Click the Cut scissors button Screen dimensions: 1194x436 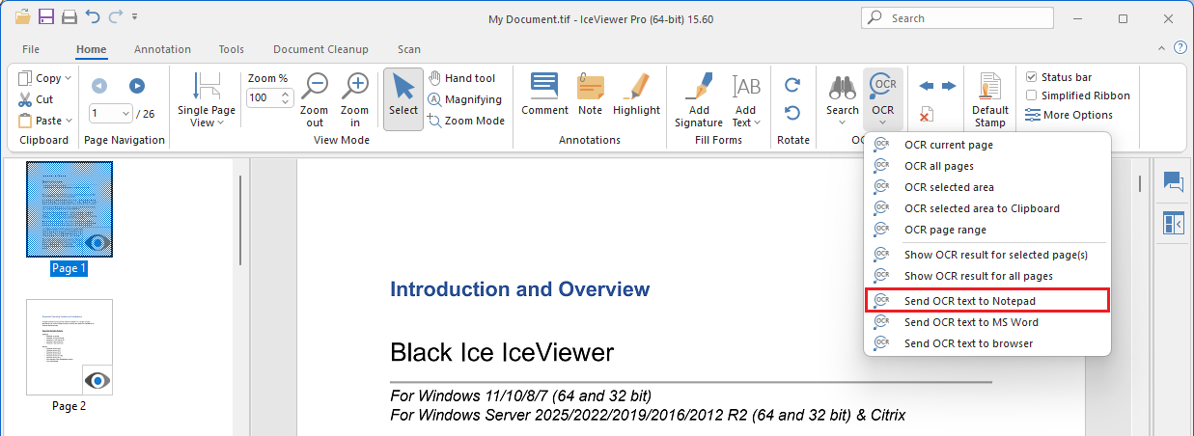[x=37, y=99]
